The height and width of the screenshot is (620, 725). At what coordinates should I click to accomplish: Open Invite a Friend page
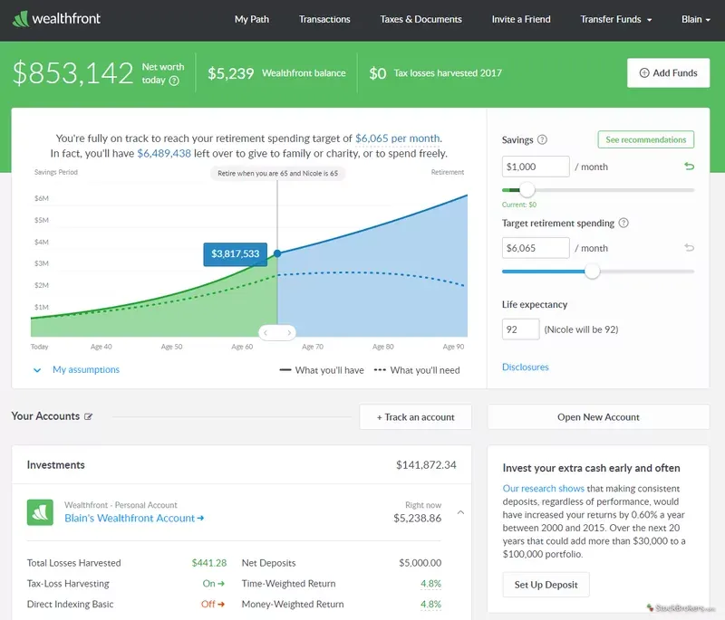pyautogui.click(x=521, y=19)
